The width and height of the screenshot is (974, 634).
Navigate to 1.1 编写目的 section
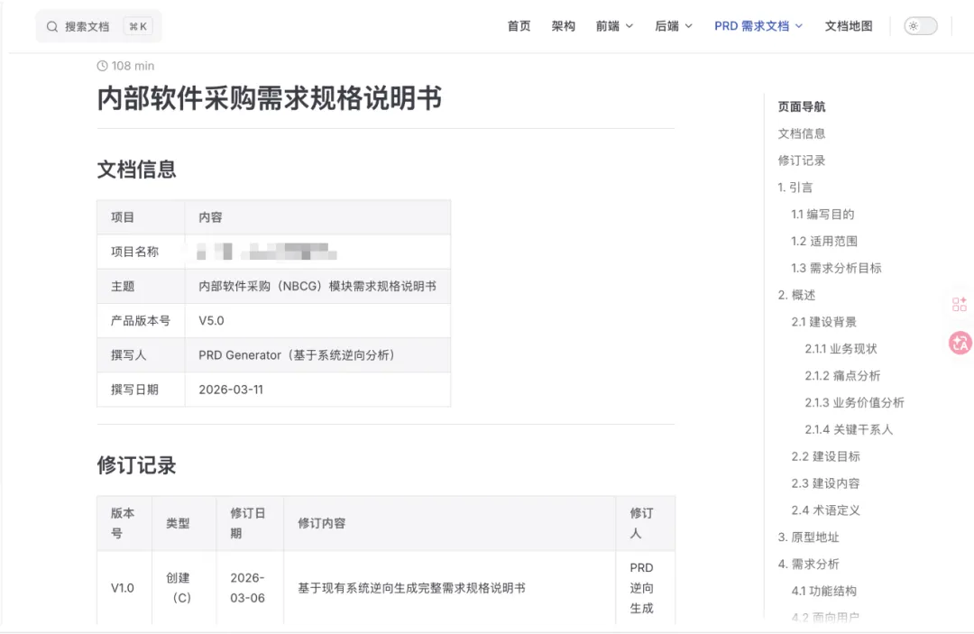tap(822, 215)
